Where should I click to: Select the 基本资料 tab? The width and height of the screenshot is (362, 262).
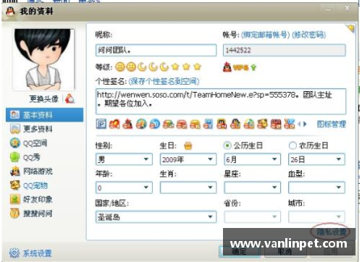coord(45,115)
